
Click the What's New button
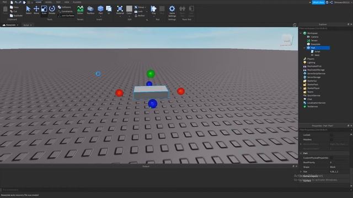pyautogui.click(x=318, y=2)
